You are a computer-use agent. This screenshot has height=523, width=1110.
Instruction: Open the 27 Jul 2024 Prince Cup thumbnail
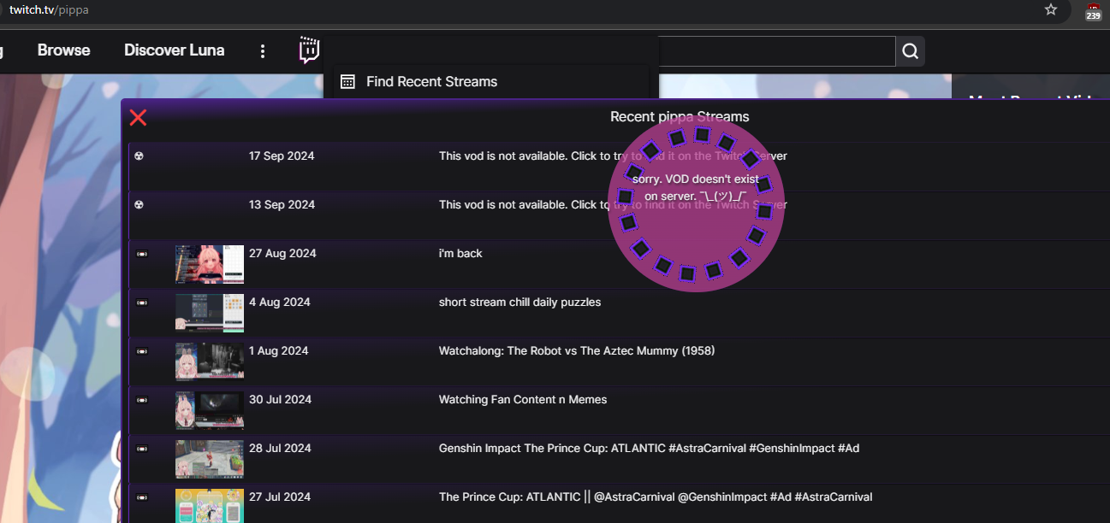coord(210,506)
